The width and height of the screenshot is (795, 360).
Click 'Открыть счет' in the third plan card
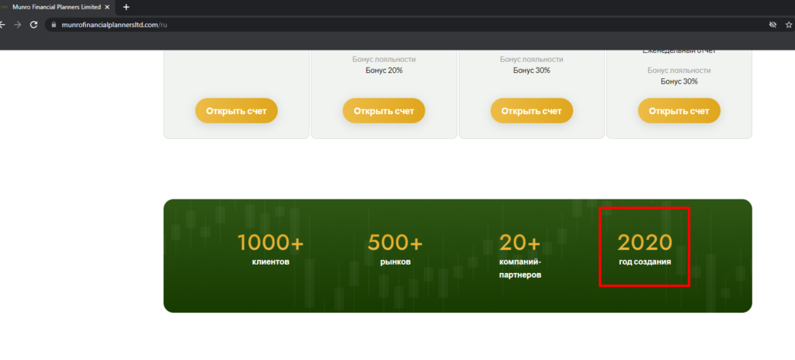click(531, 111)
